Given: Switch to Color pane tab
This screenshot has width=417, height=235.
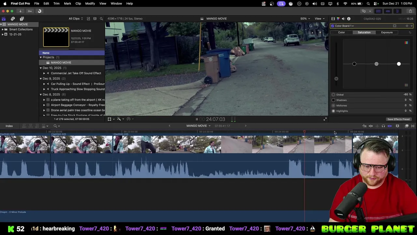Looking at the screenshot, I should coord(341,32).
